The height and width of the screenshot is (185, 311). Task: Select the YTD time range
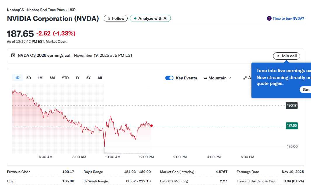65,78
